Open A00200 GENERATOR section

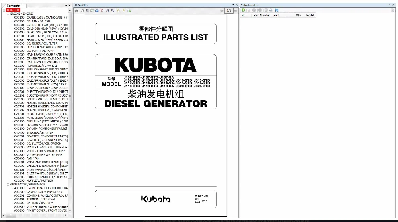pos(38,192)
